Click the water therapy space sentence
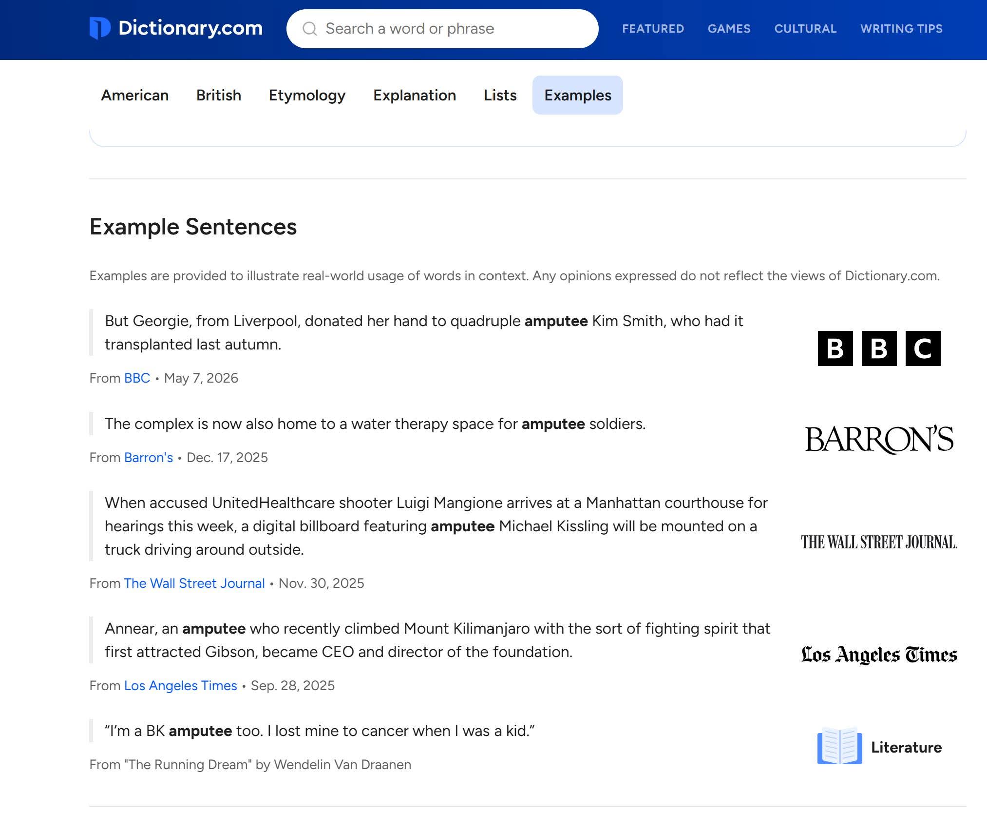 click(375, 424)
